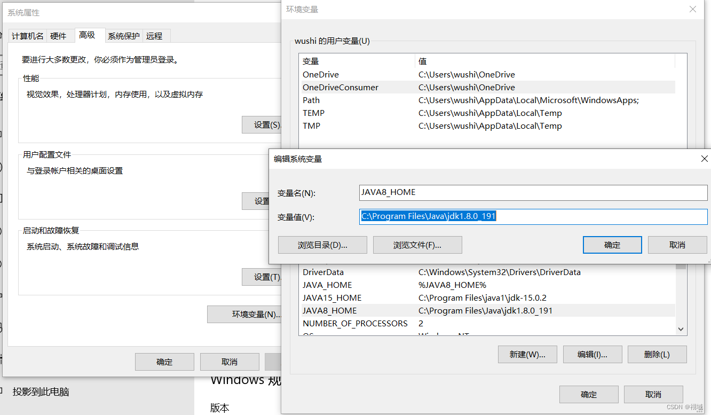Viewport: 711px width, 415px height.
Task: Click 取消 at bottom of 环境变量 window
Action: [x=653, y=394]
